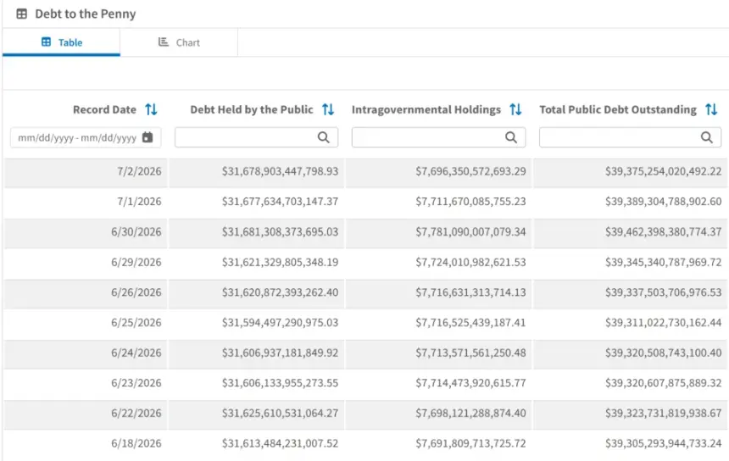Click the table icon beside Debt to the Penny
This screenshot has height=461, width=729.
pos(21,14)
